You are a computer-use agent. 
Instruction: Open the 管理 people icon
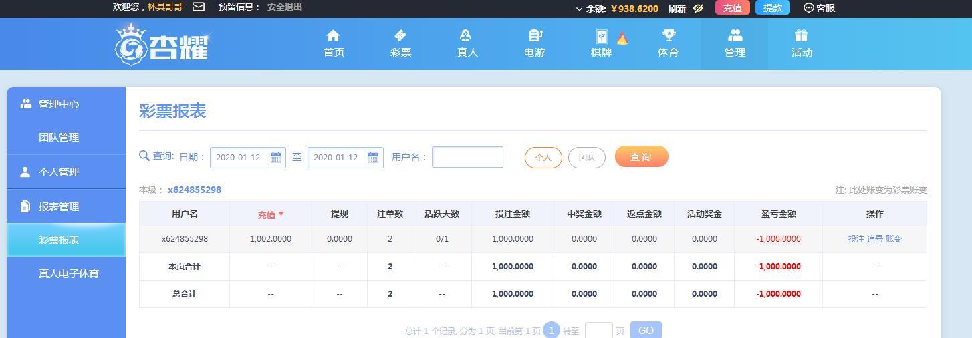click(x=735, y=35)
